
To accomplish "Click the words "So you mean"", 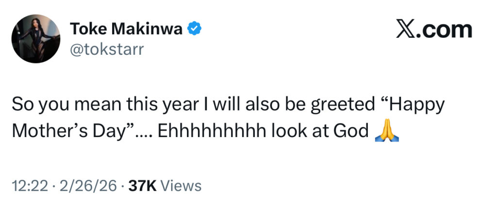I will point(54,105).
